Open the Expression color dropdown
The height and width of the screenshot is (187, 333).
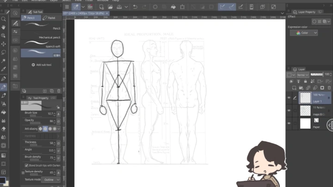pos(304,33)
